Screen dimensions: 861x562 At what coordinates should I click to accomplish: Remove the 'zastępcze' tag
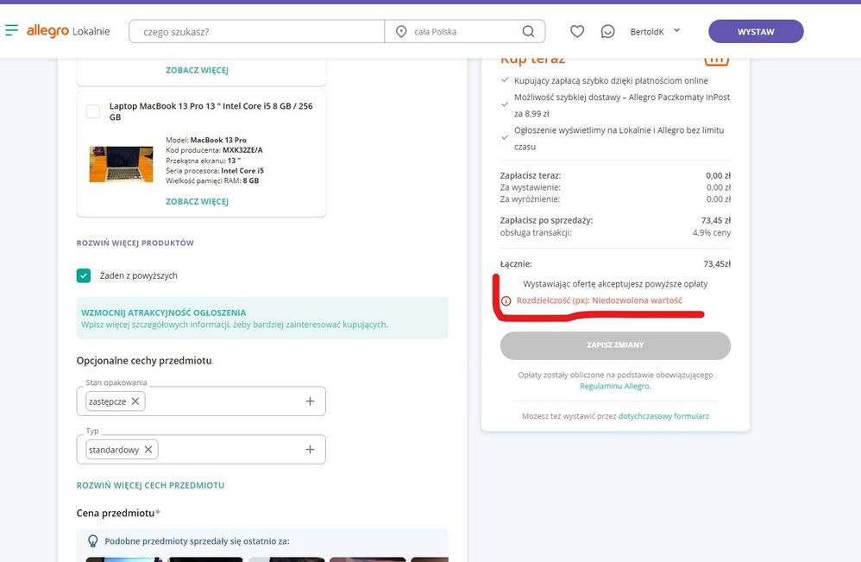pyautogui.click(x=135, y=401)
